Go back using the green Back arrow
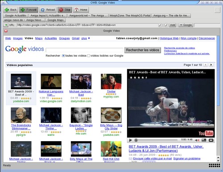223x172 pixels. point(11,10)
